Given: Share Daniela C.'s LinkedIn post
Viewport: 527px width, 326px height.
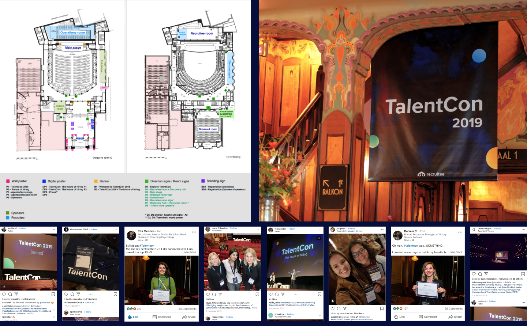Looking at the screenshot, I should (x=455, y=317).
